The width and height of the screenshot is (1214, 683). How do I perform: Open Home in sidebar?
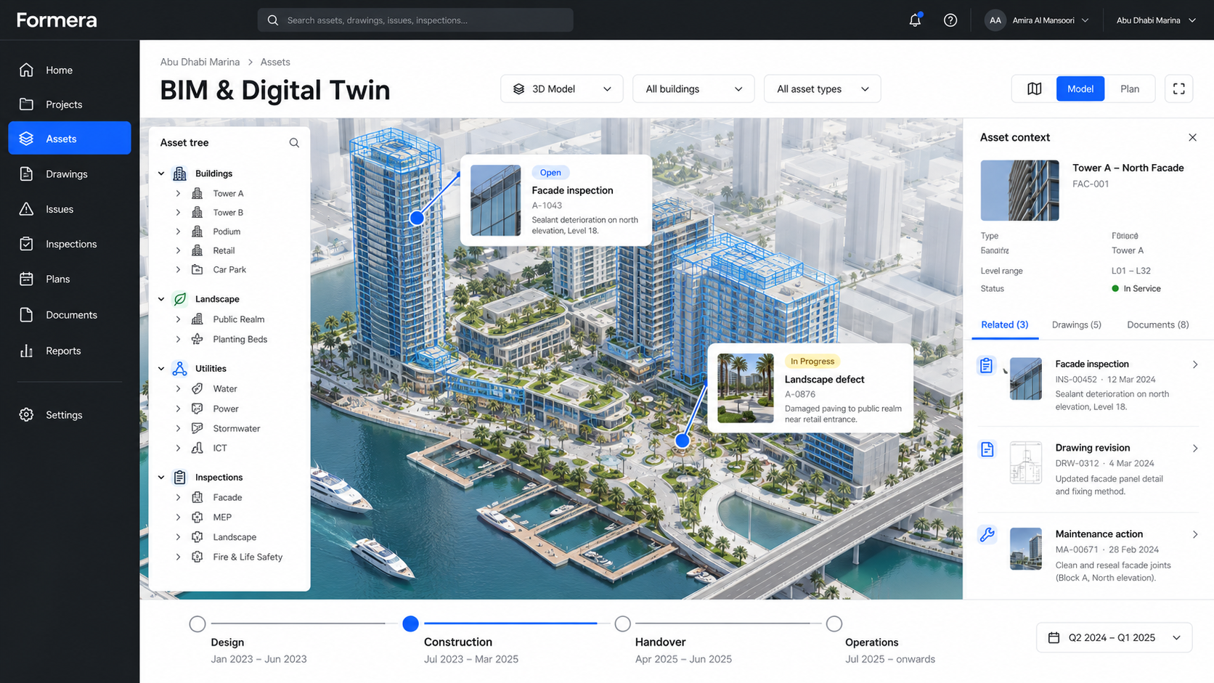[x=70, y=70]
